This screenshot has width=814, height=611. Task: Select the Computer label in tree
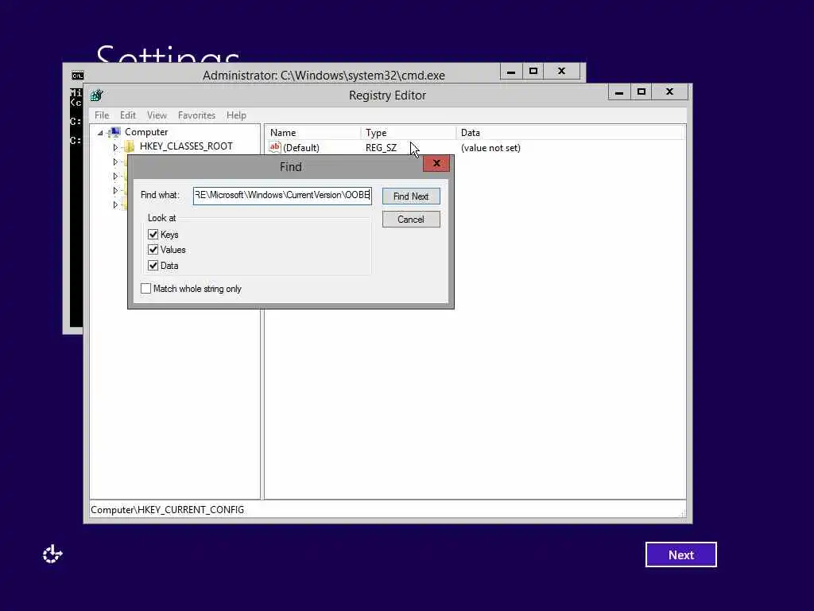coord(146,132)
